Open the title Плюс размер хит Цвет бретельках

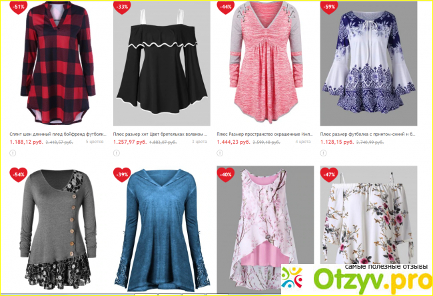(160, 134)
